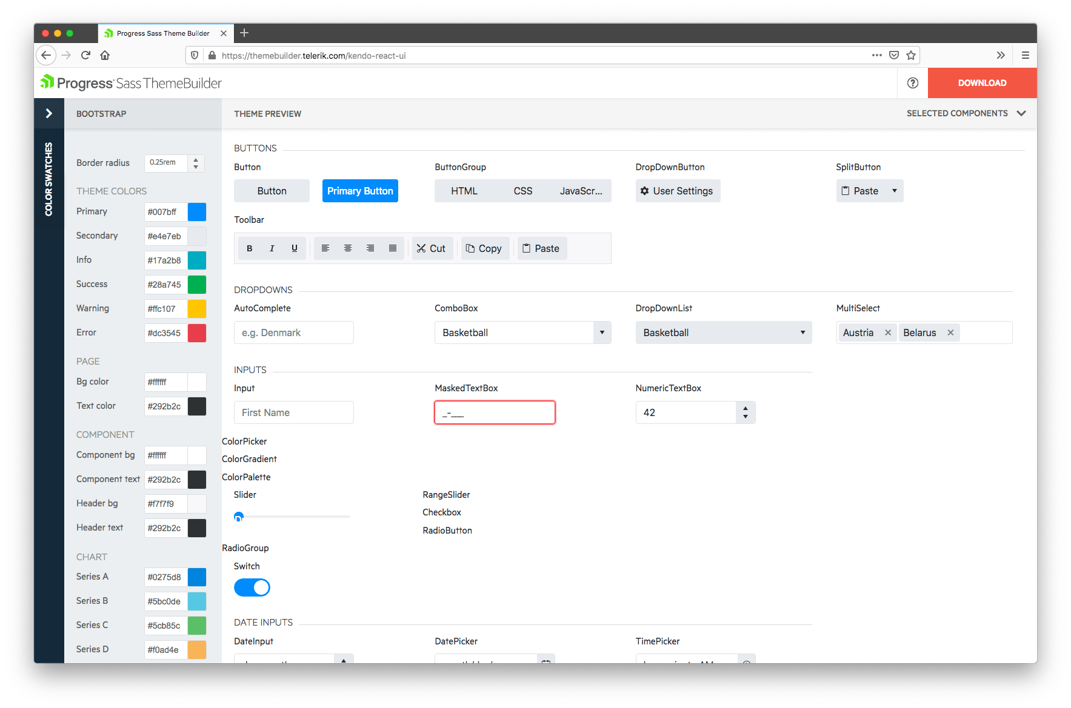Toggle the Switch control off

pos(252,587)
